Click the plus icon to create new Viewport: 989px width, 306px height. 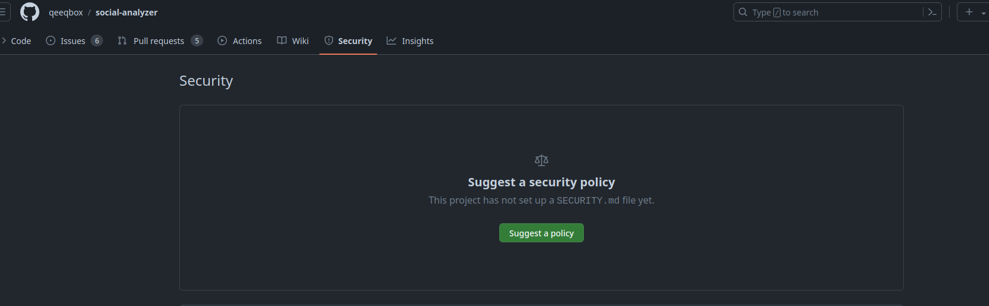[x=969, y=12]
